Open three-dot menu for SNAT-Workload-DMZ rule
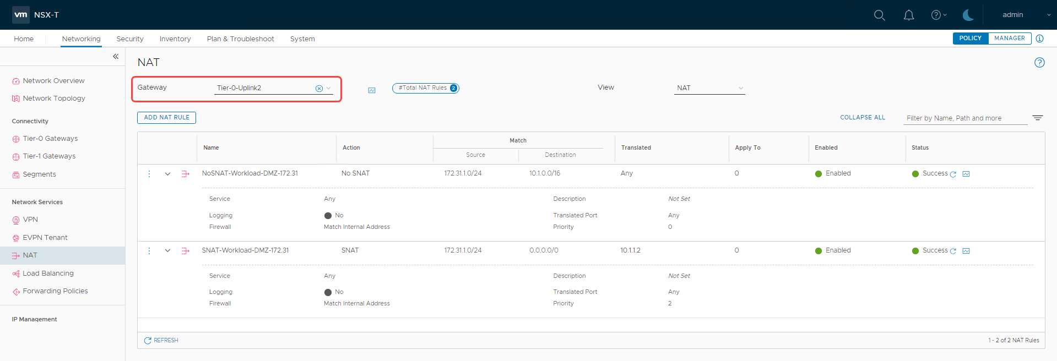1057x361 pixels. point(149,251)
